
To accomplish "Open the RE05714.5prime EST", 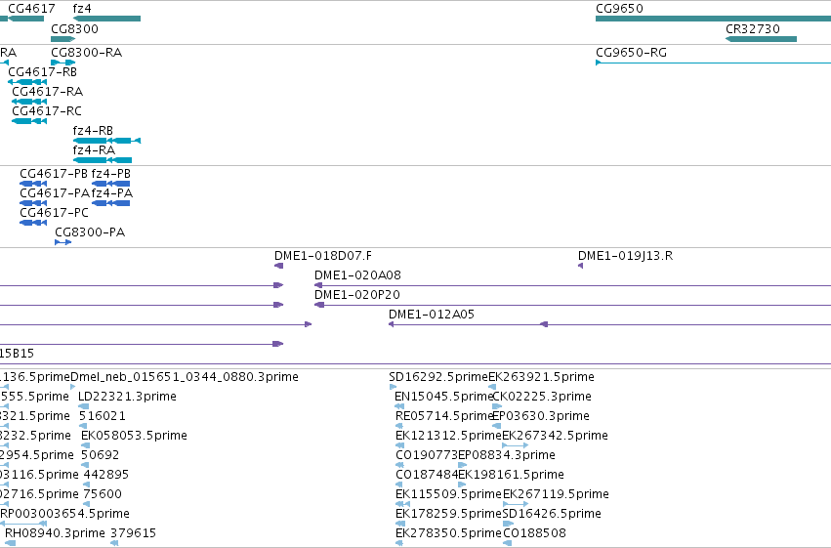I will pyautogui.click(x=399, y=426).
